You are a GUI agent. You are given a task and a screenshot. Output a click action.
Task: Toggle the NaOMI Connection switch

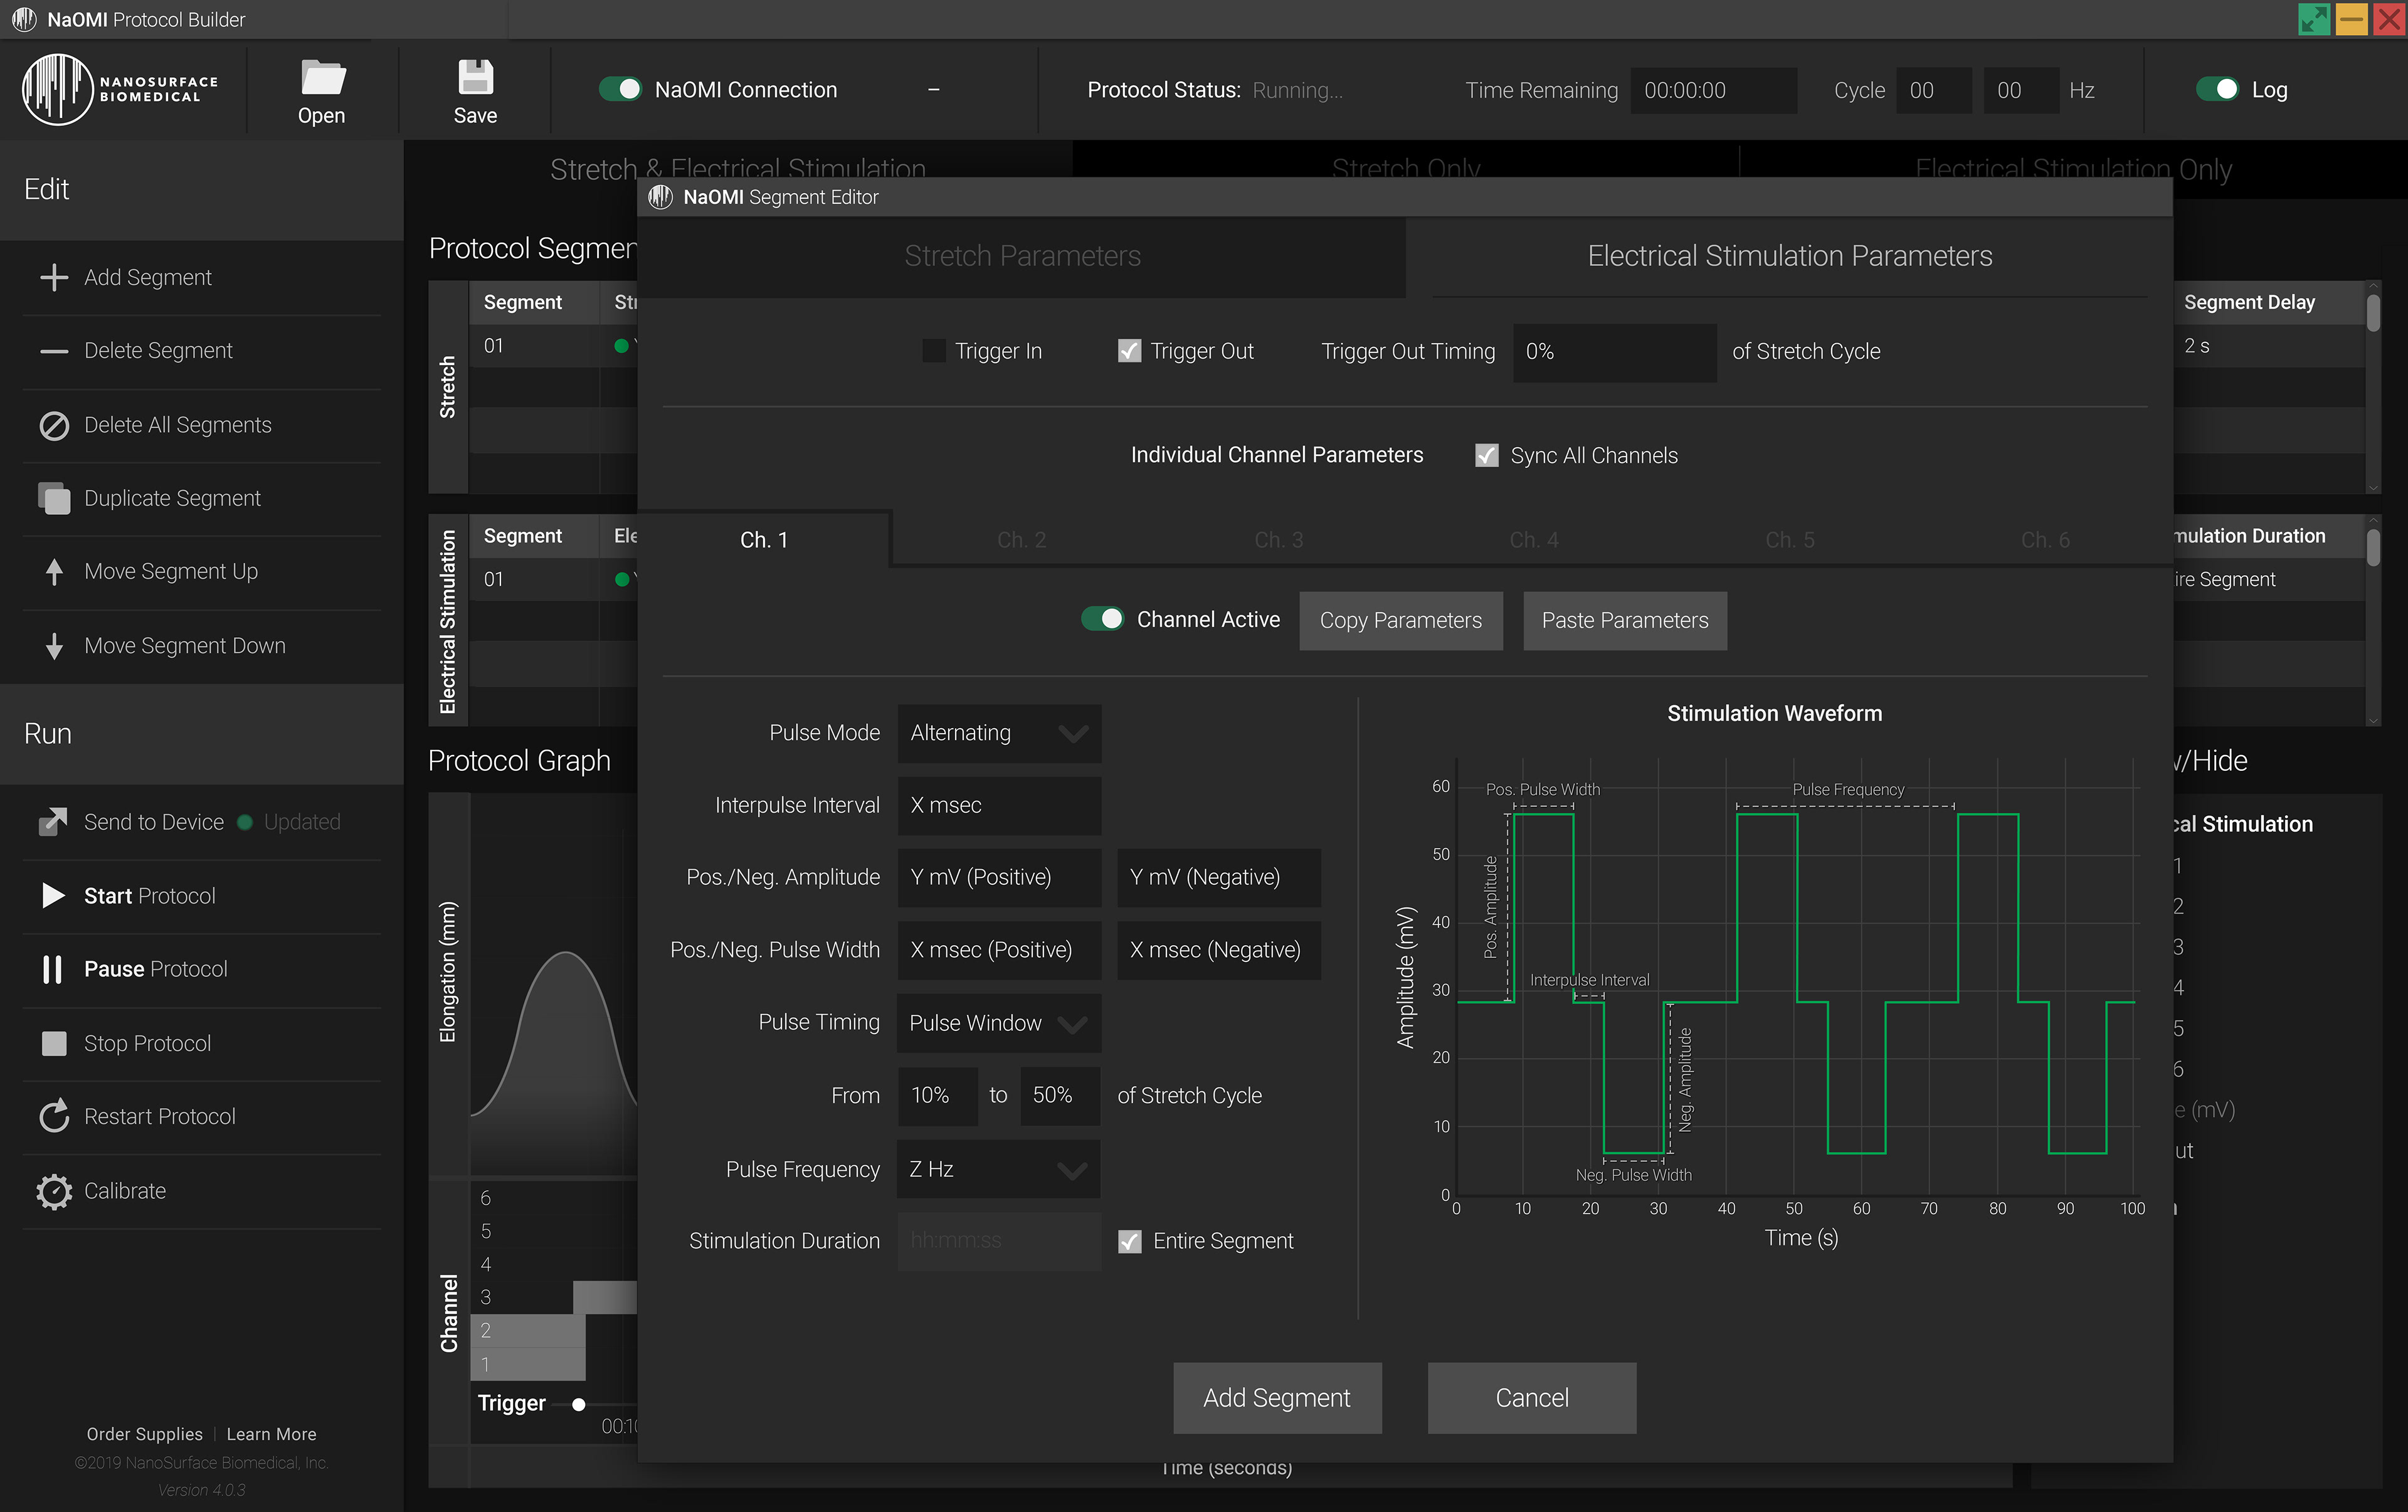pyautogui.click(x=620, y=89)
